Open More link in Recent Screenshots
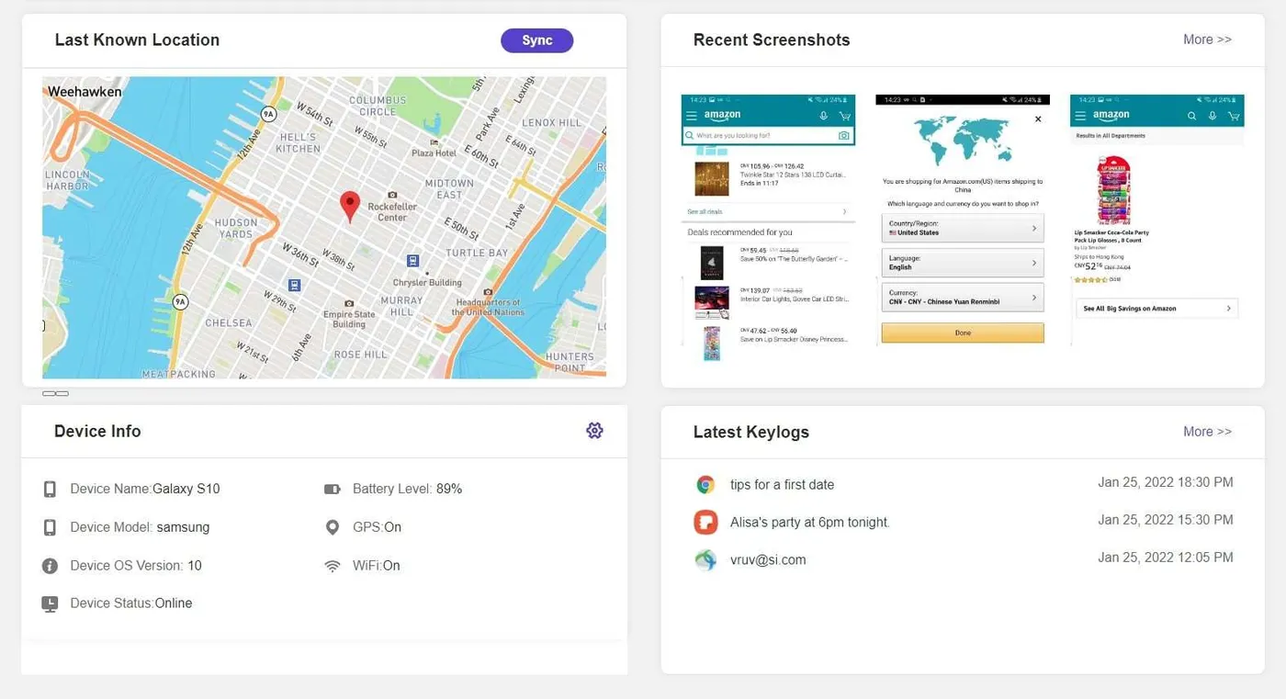1286x699 pixels. tap(1207, 39)
